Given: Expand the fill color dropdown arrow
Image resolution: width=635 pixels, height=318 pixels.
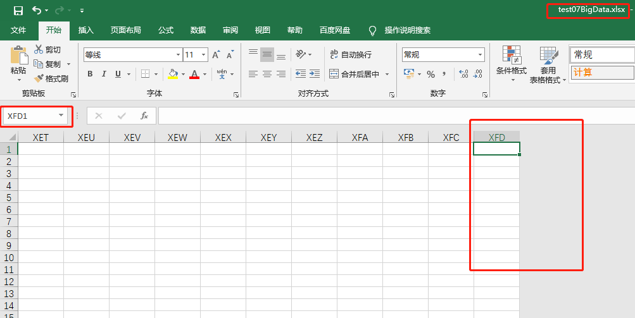Looking at the screenshot, I should pos(183,75).
